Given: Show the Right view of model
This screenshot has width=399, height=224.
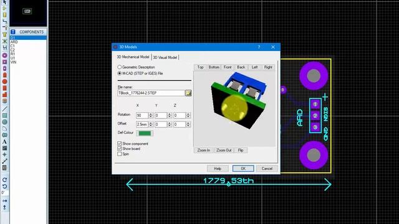Looking at the screenshot, I should click(x=268, y=67).
